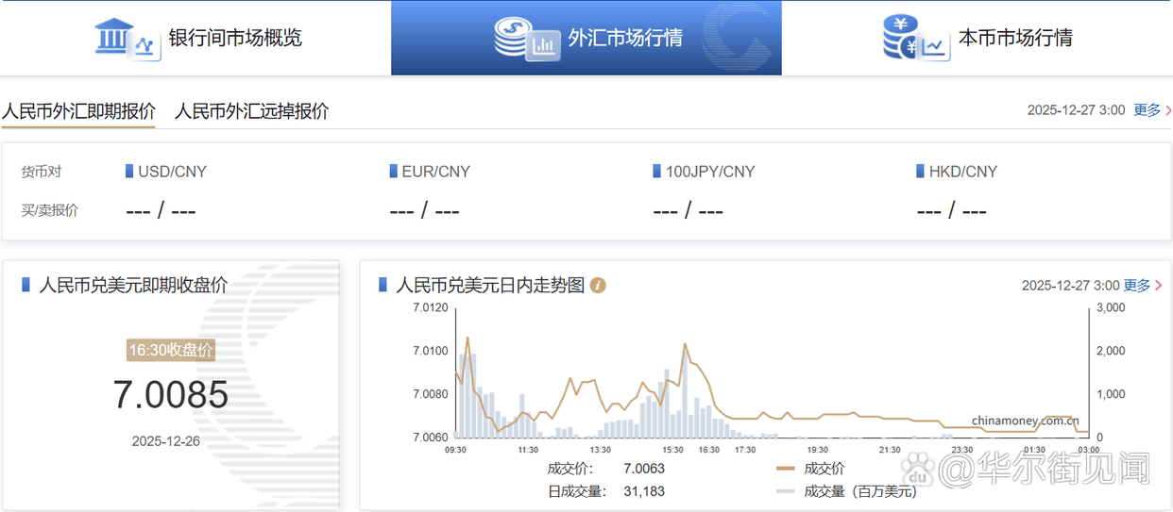The height and width of the screenshot is (512, 1173).
Task: Click the info icon beside intraday chart title
Action: point(598,285)
